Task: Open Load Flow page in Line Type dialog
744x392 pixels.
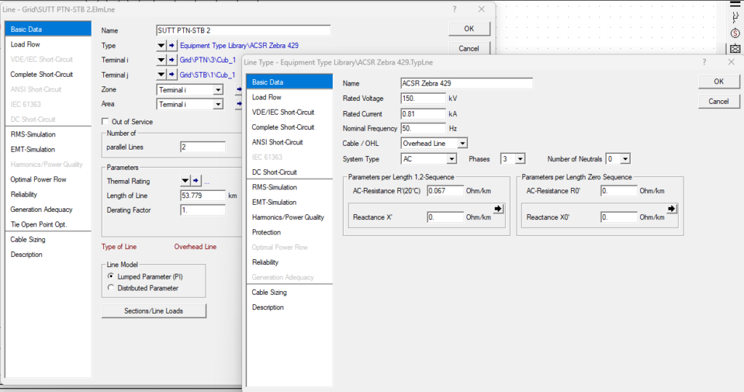Action: [x=267, y=97]
